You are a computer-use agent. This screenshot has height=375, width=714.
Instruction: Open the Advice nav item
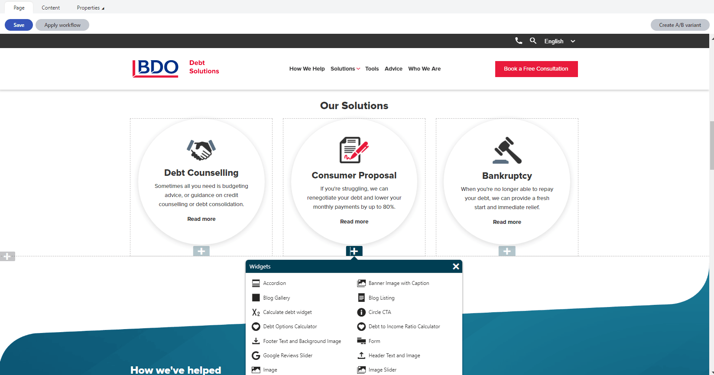click(x=393, y=68)
